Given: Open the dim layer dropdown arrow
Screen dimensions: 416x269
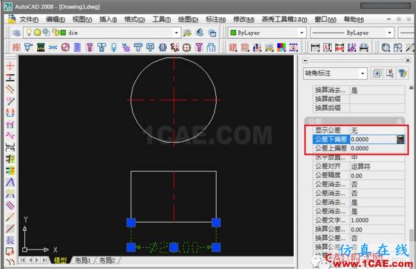Looking at the screenshot, I should [x=176, y=33].
